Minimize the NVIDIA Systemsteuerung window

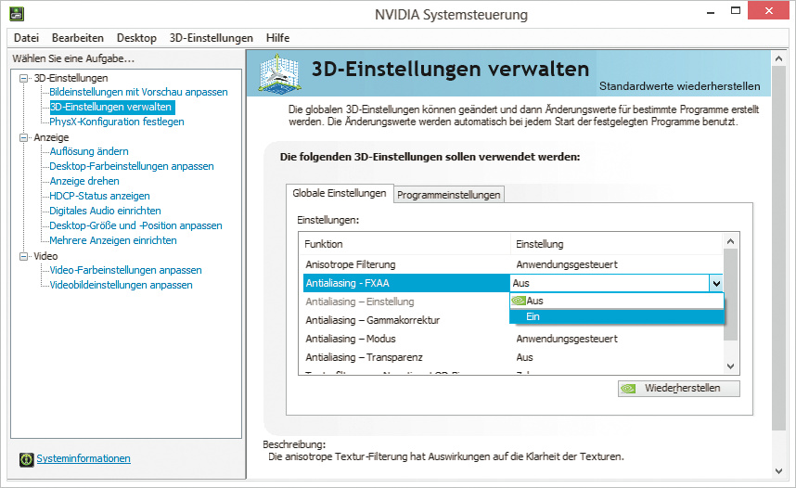point(711,11)
